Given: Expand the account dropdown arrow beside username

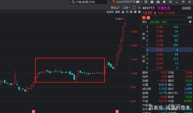Looking at the screenshot, I should [141, 2].
